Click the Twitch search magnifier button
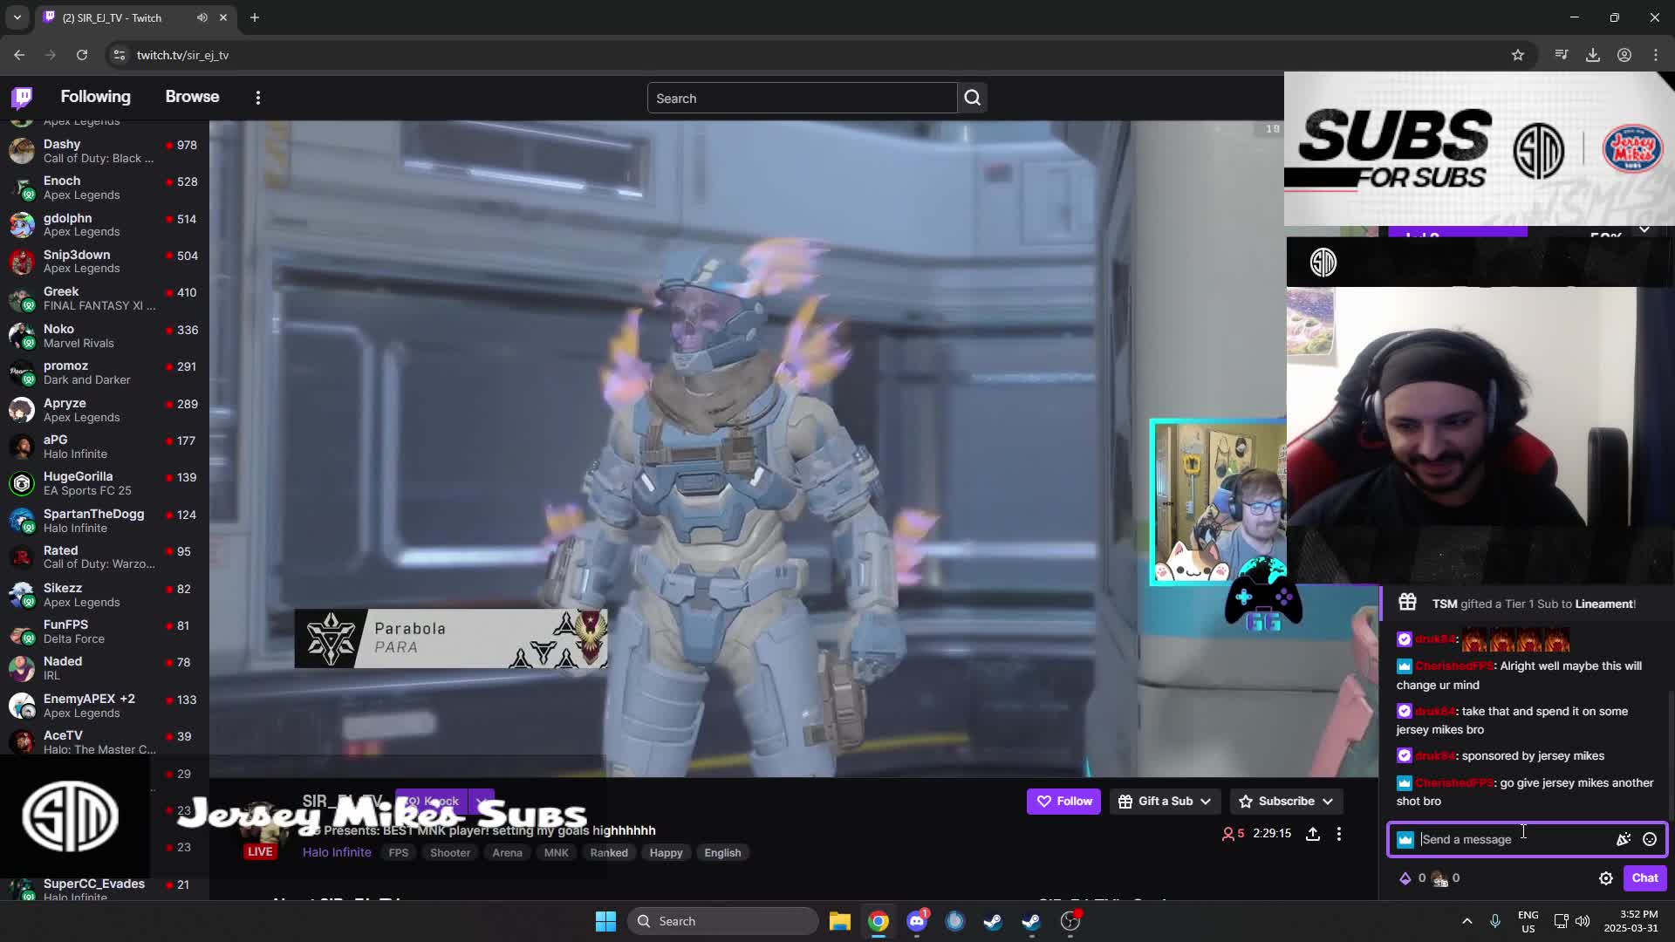1675x942 pixels. 973,99
